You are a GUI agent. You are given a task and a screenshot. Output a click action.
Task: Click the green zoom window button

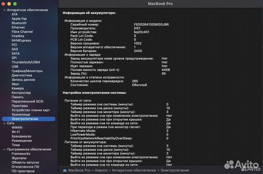[x=15, y=4]
